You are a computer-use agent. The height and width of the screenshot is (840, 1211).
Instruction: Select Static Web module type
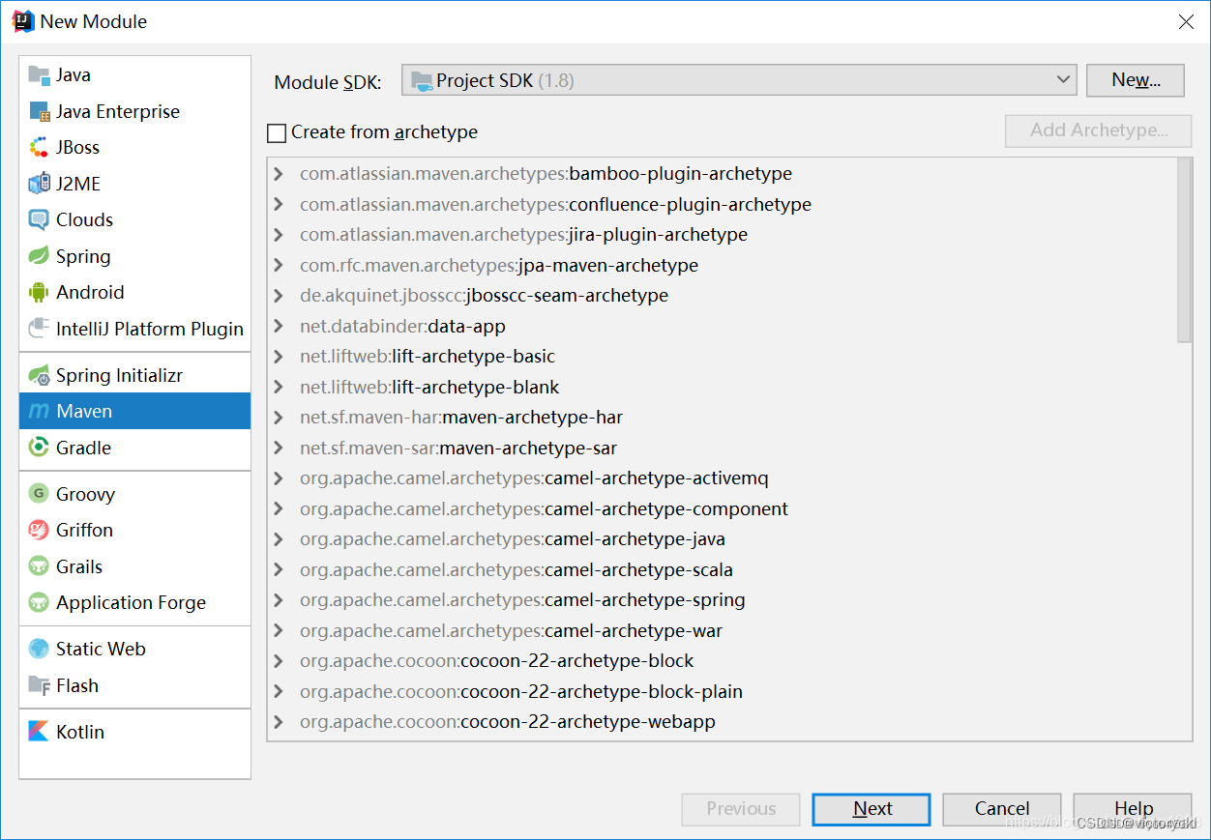[134, 649]
